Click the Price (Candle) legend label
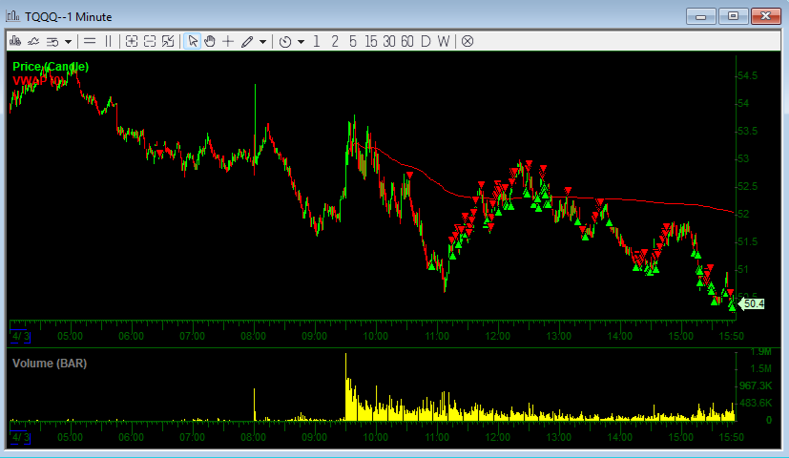This screenshot has height=458, width=789. coord(51,67)
